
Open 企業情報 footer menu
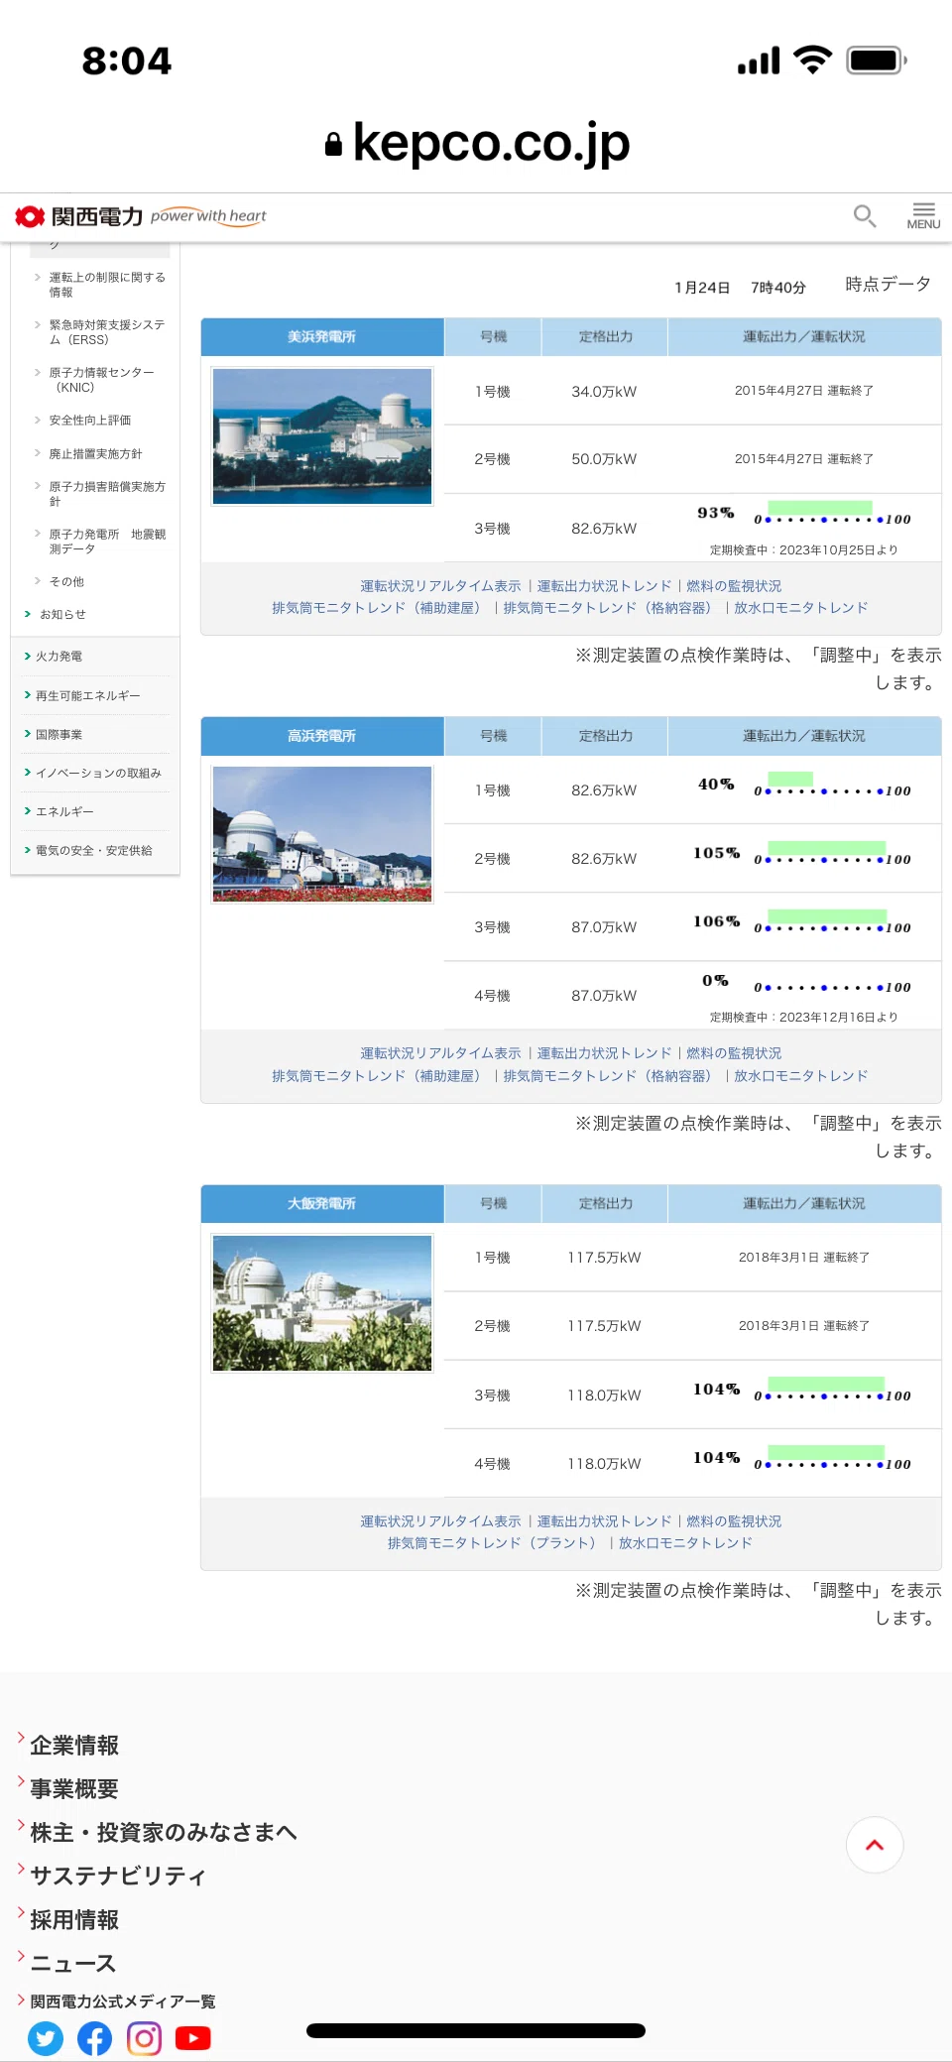(x=74, y=1746)
